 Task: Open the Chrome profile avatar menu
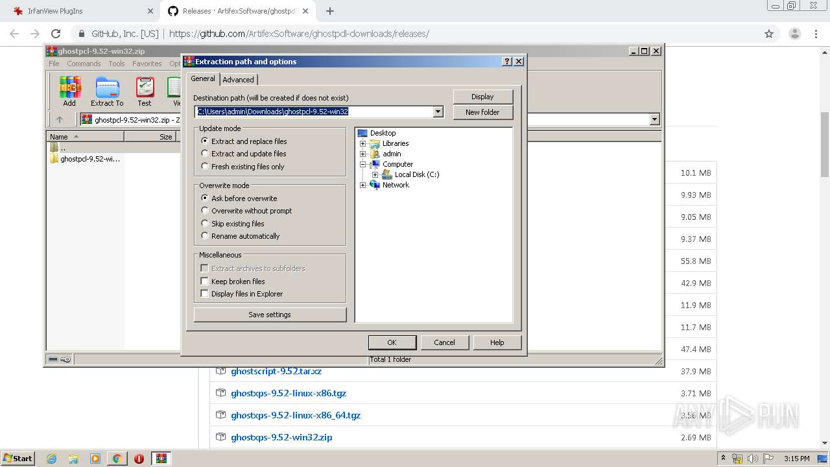pos(794,34)
